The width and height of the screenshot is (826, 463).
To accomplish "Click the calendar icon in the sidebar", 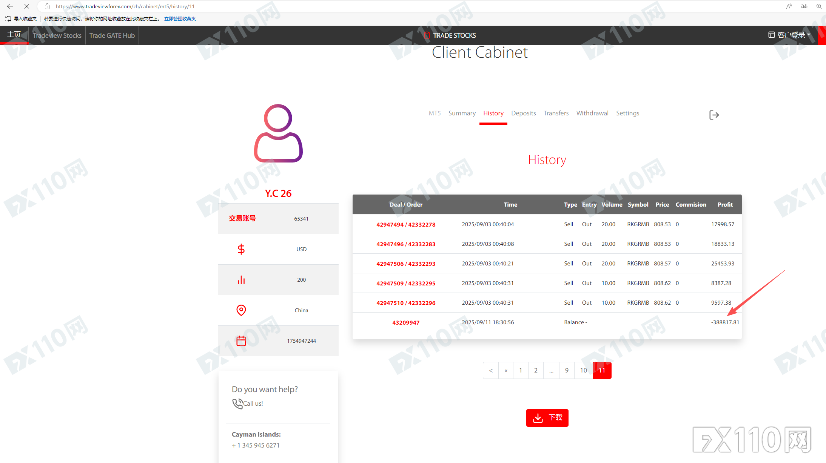I will tap(241, 341).
